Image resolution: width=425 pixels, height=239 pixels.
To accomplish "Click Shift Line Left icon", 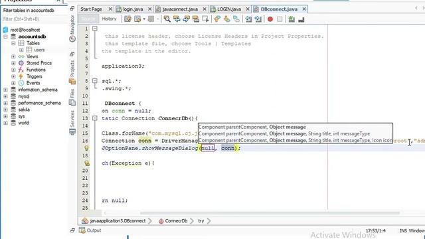I will [x=248, y=19].
